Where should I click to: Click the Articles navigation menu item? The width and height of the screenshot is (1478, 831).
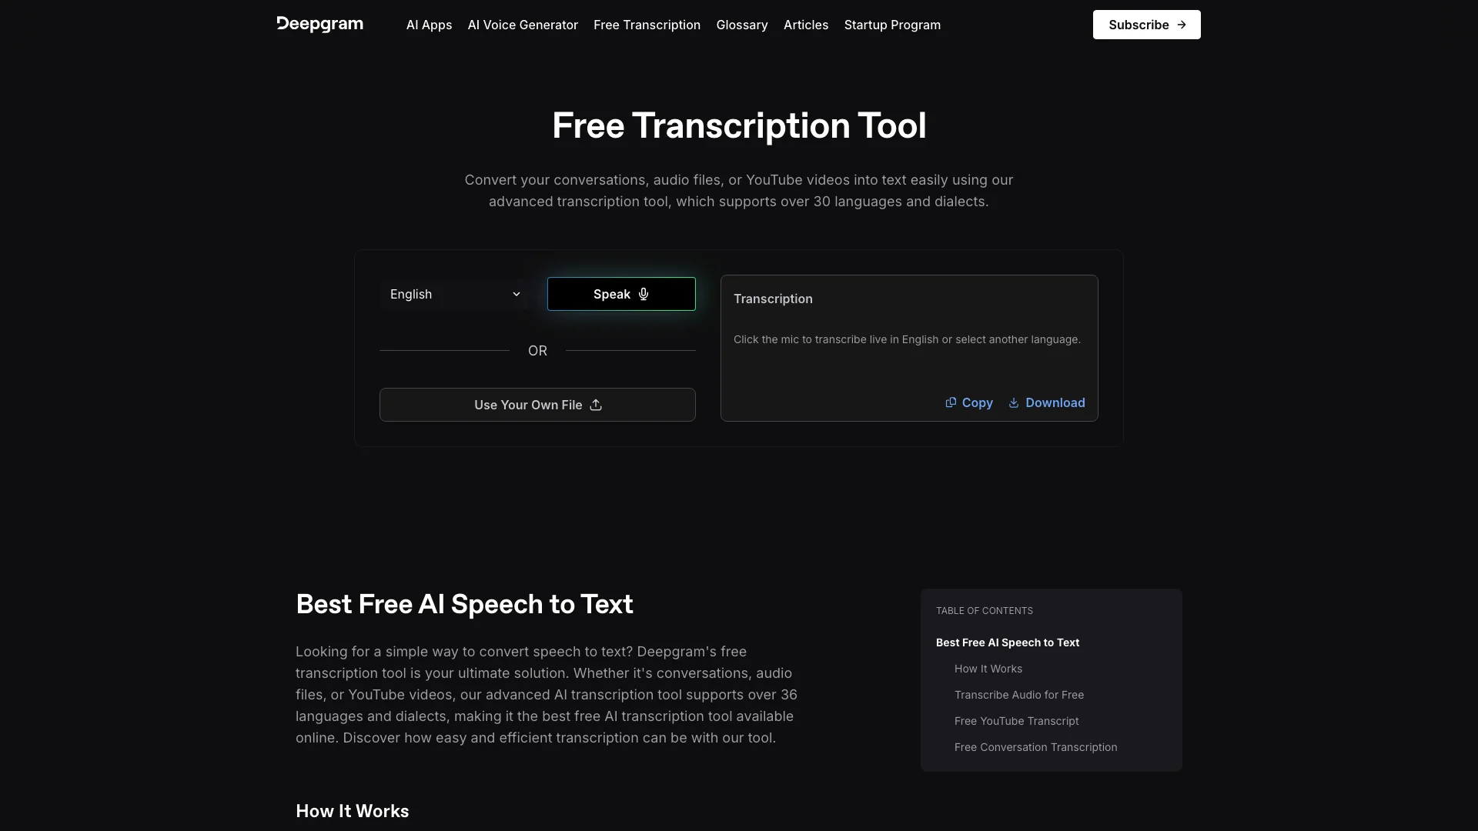tap(806, 25)
